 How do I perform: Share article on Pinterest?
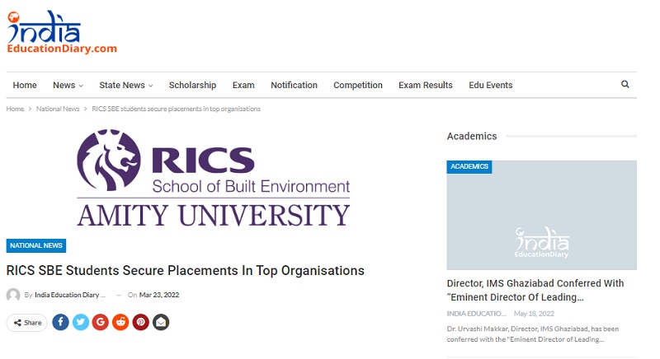tap(141, 322)
